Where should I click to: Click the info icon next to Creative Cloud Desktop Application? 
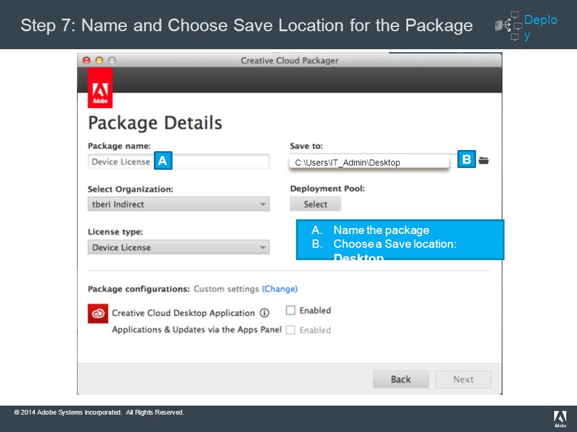(x=264, y=313)
